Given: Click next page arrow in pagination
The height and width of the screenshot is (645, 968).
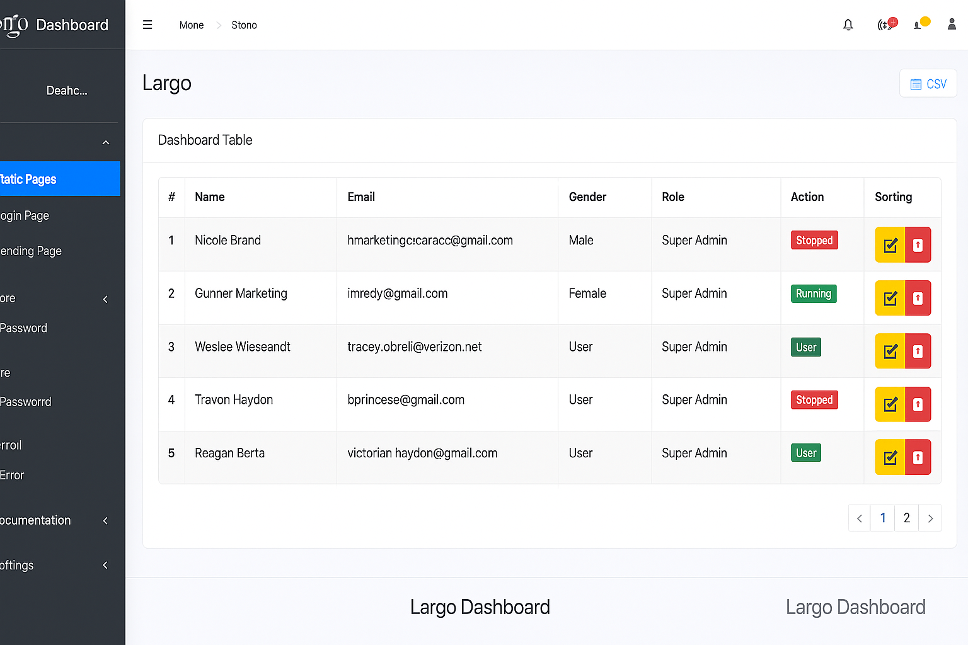Looking at the screenshot, I should point(930,518).
